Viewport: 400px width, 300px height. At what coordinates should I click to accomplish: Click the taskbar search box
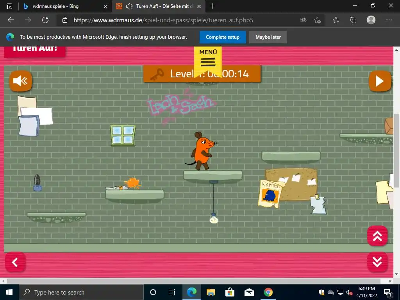click(81, 292)
